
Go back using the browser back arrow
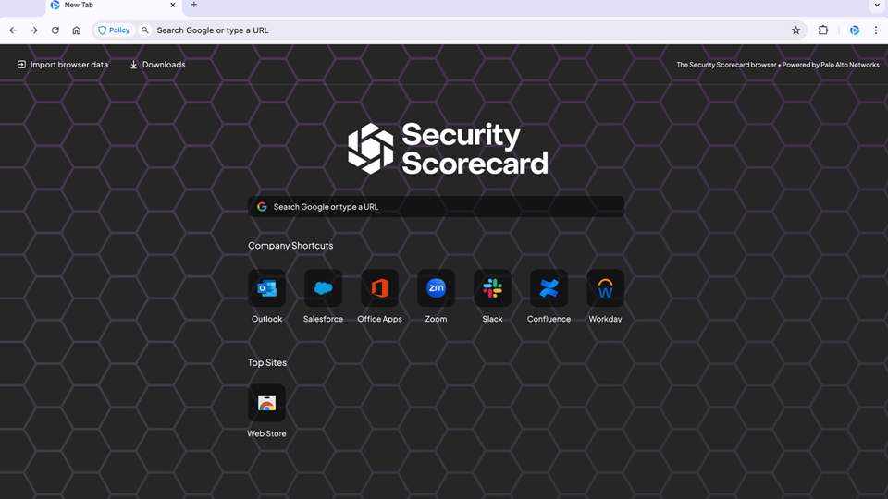(13, 30)
